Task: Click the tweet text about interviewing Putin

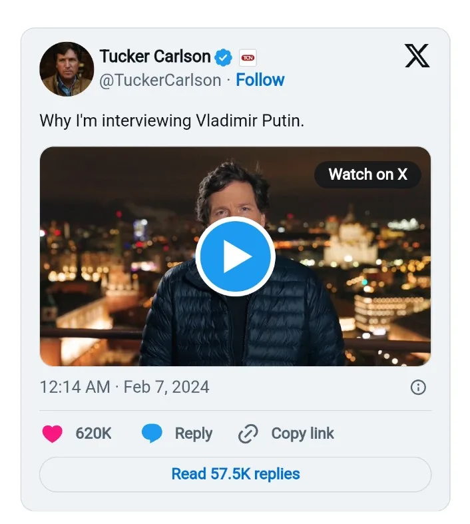Action: point(172,121)
